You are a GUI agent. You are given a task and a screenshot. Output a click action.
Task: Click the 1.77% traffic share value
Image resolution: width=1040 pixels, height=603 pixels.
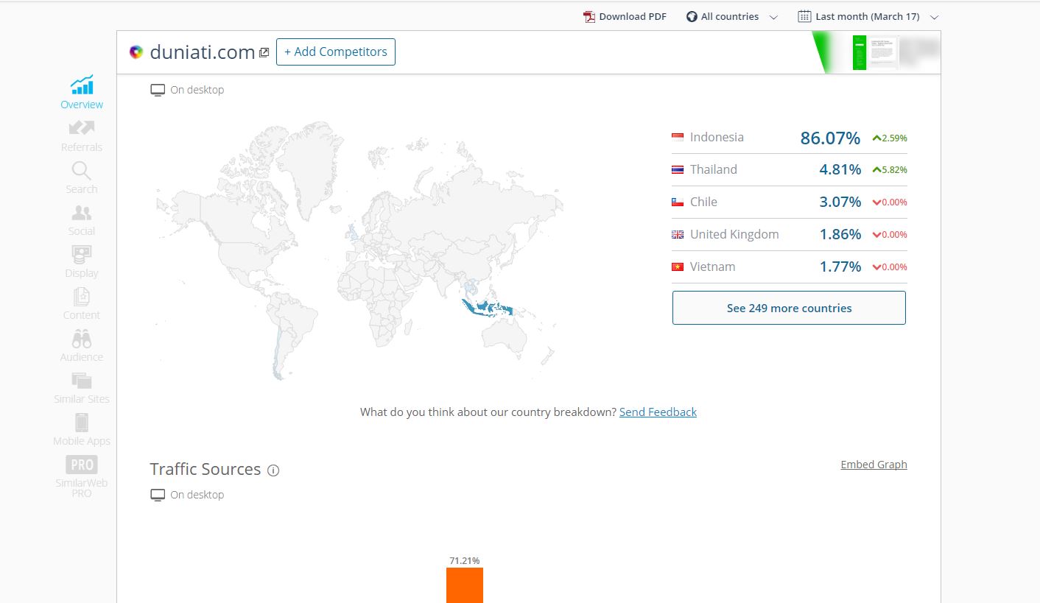[x=840, y=267]
